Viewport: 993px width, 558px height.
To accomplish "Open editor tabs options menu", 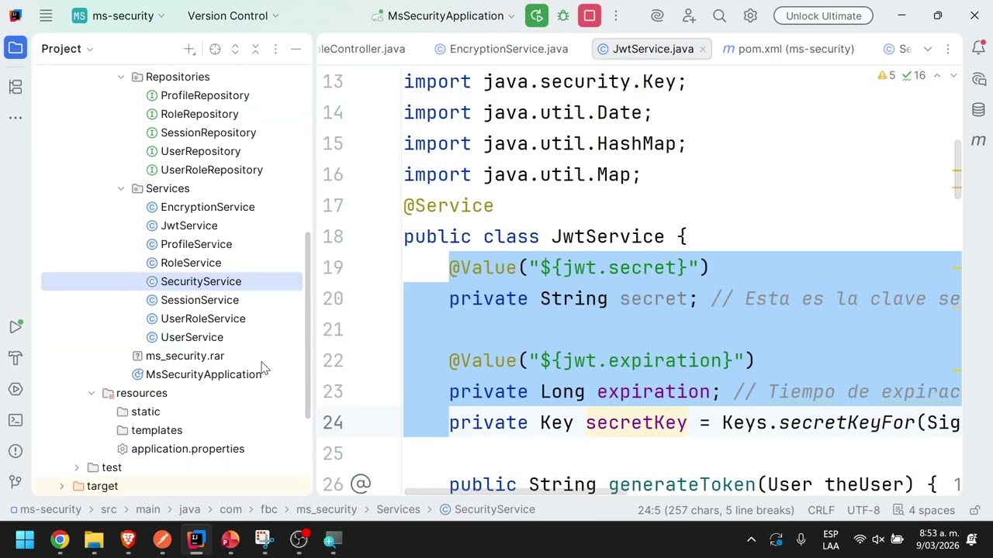I will [x=948, y=49].
